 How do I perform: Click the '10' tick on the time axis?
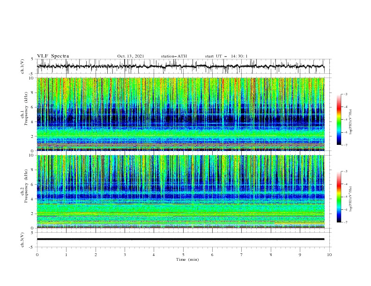[x=329, y=255]
